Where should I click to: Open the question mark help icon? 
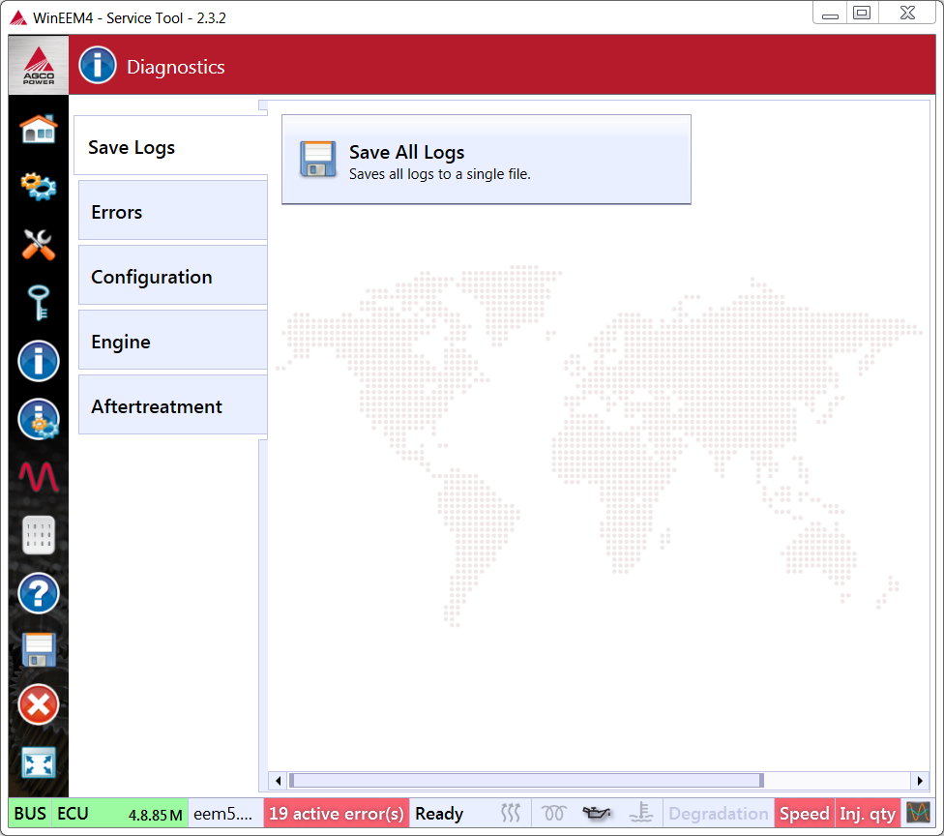point(39,593)
